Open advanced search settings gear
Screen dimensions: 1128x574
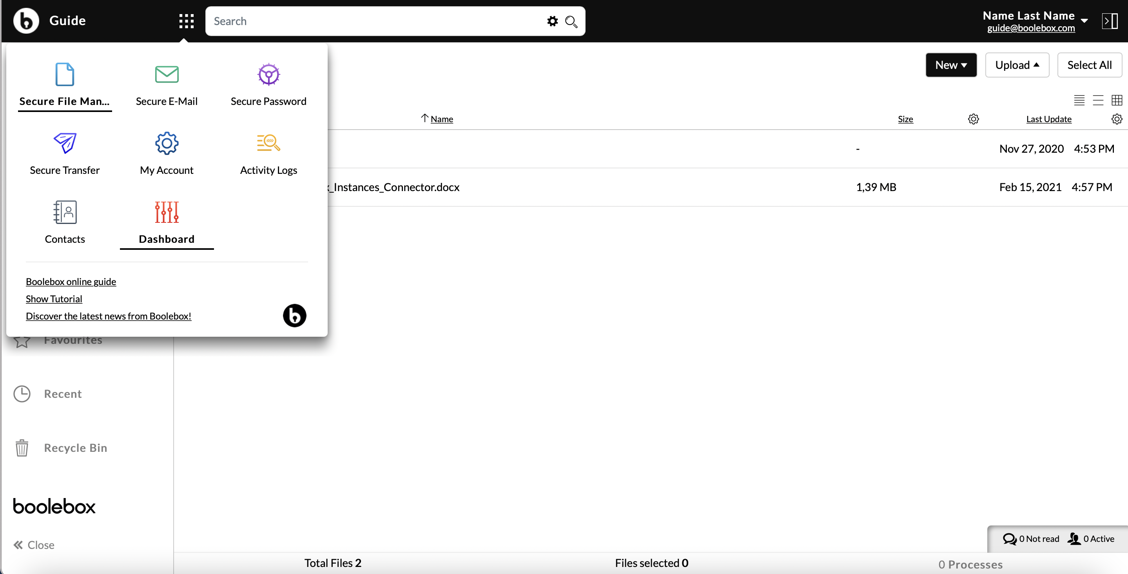pyautogui.click(x=552, y=21)
